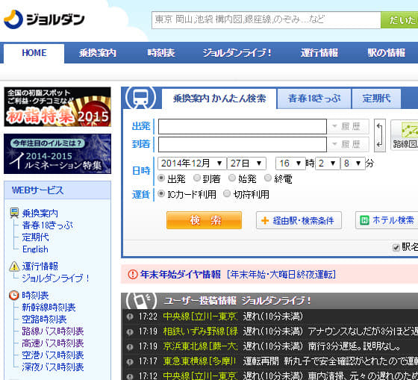Open the English link in sidebar
The image size is (418, 380).
(x=35, y=249)
